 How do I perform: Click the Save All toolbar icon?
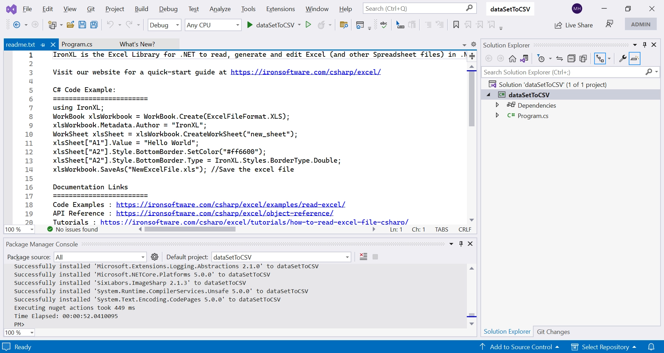click(94, 25)
